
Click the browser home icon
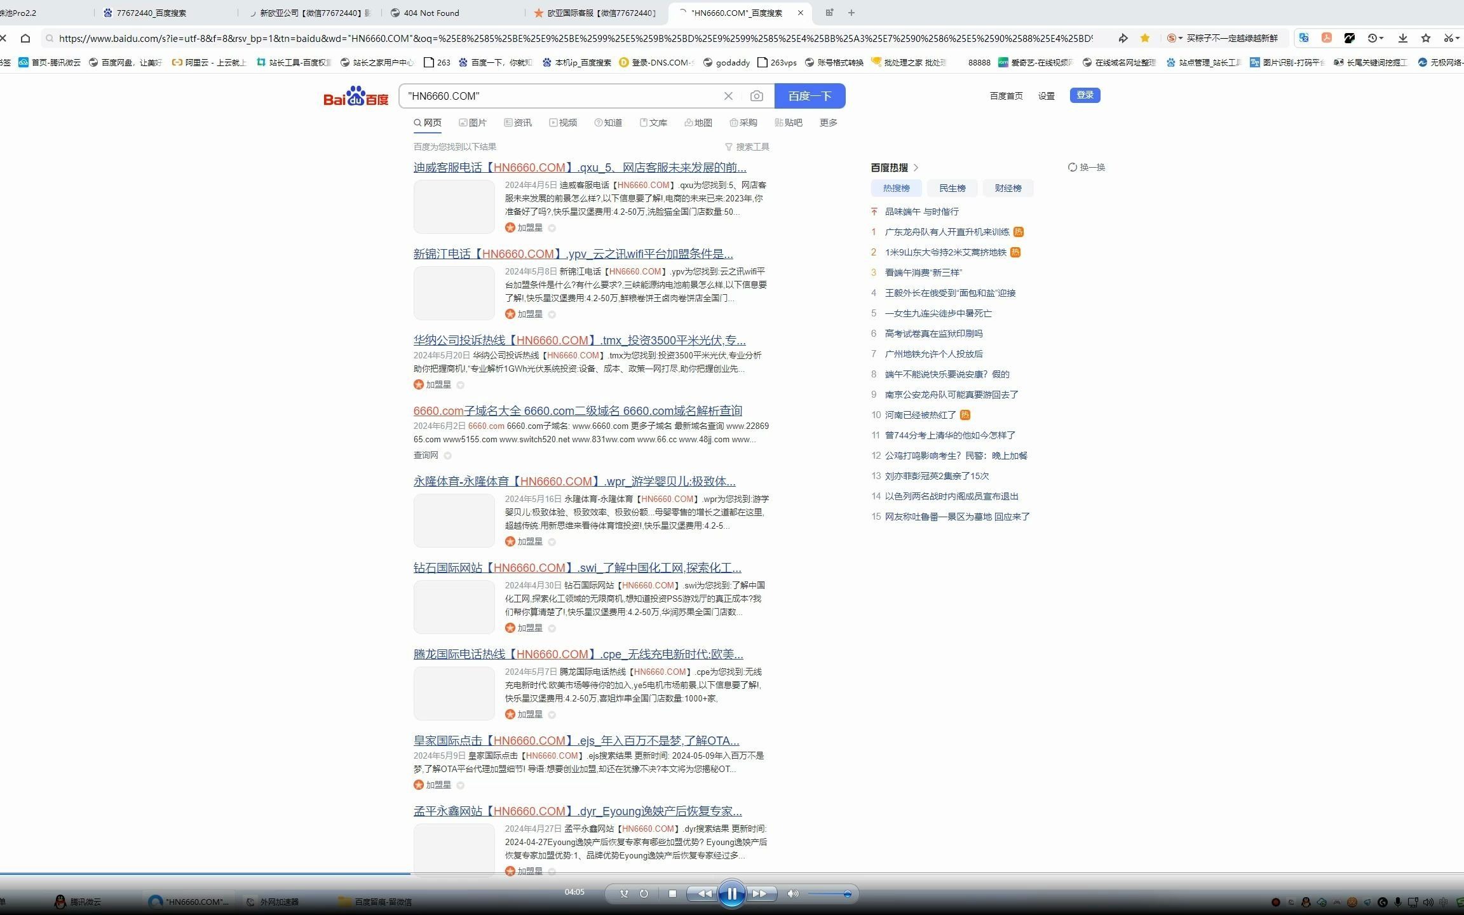pos(25,38)
